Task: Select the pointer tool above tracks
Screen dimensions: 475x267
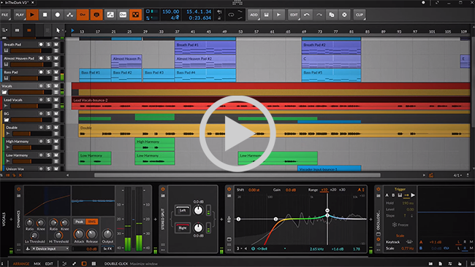Action: 58,31
